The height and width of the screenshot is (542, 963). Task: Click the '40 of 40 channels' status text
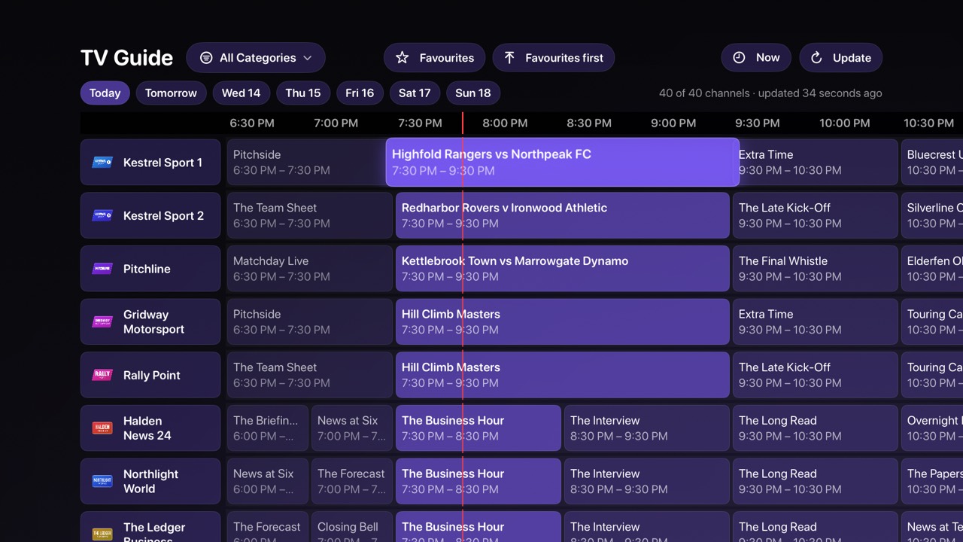tap(703, 93)
